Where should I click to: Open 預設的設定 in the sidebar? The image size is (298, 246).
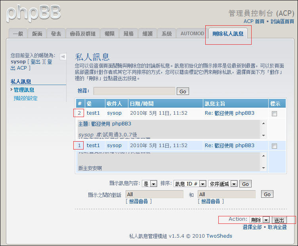click(25, 98)
